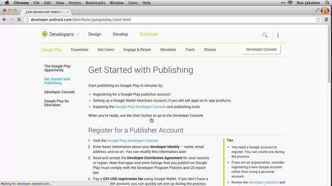Click the dog profile avatar icon
This screenshot has height=186, width=332.
click(x=325, y=10)
